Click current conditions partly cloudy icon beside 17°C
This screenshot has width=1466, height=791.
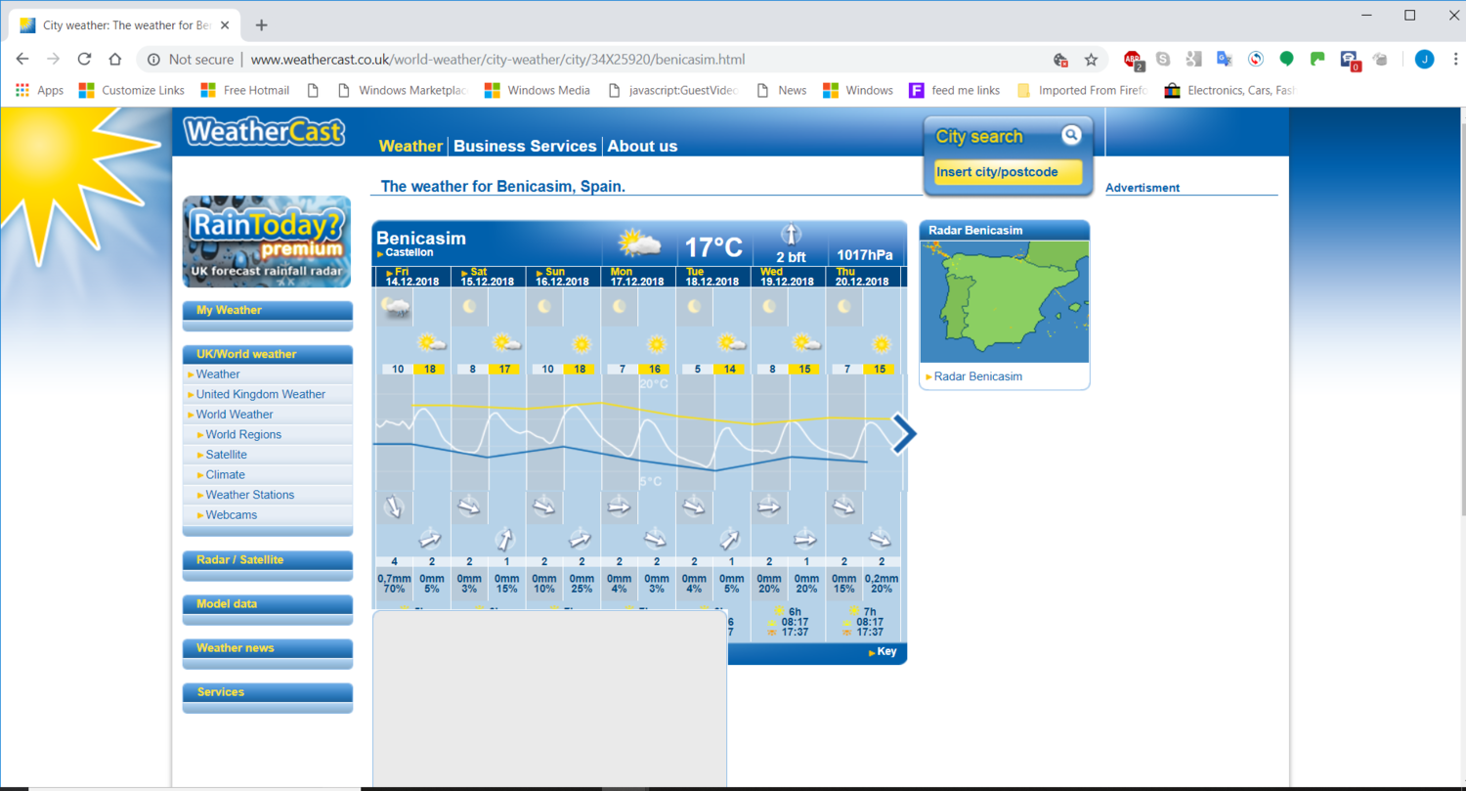click(639, 243)
